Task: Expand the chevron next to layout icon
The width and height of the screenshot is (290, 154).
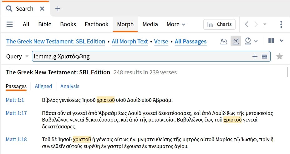Action: click(282, 41)
